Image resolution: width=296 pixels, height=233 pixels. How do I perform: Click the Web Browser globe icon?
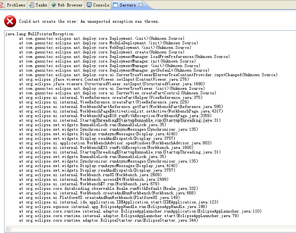53,5
